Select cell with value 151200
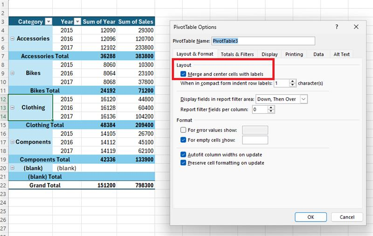 99,185
